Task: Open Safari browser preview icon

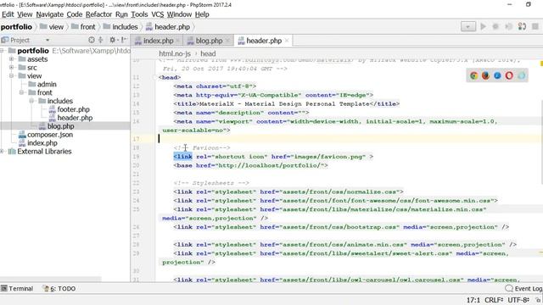Action: (x=497, y=75)
